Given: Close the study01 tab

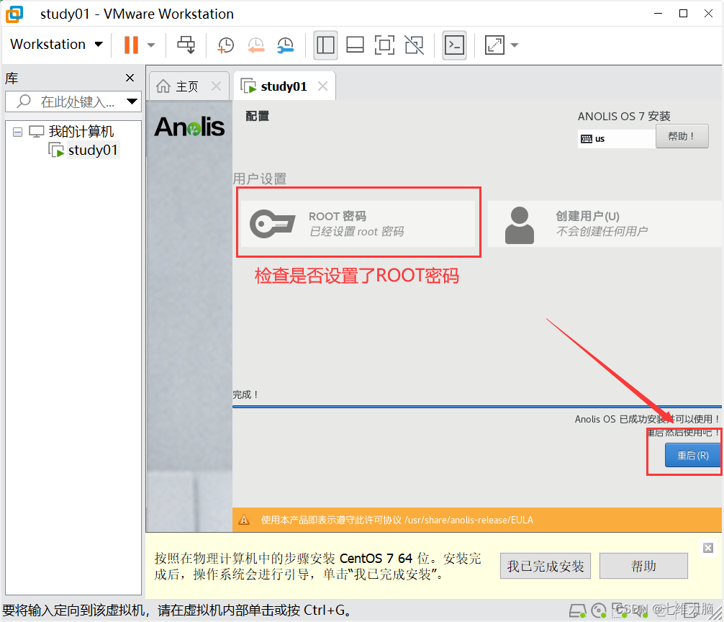Looking at the screenshot, I should (x=322, y=86).
